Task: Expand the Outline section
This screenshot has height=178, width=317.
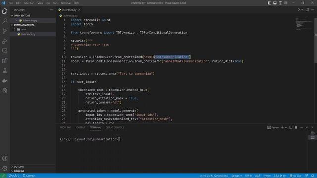Action: click(x=33, y=167)
